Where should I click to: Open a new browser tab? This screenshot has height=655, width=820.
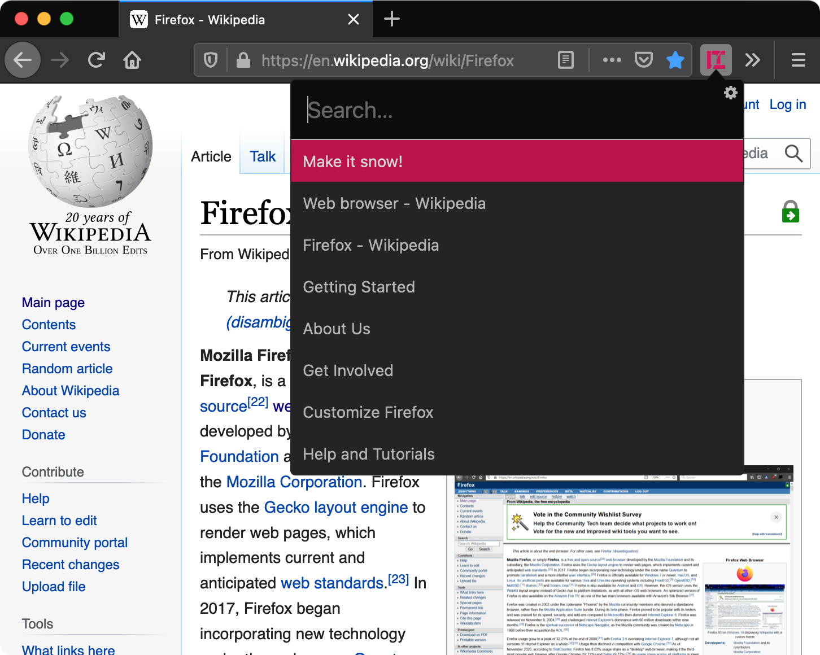[391, 19]
